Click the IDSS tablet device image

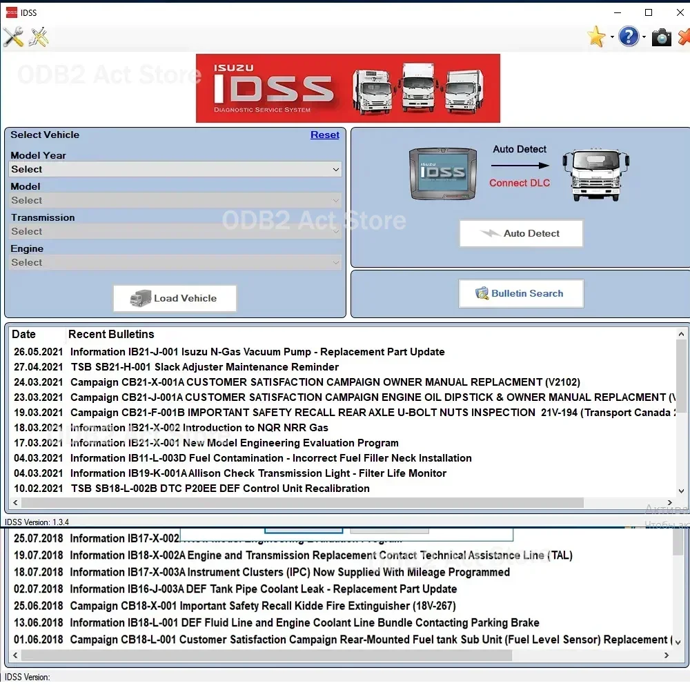tap(443, 173)
